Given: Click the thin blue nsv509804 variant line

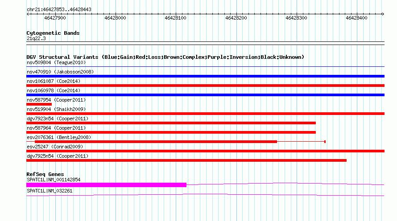Looking at the screenshot, I should click(x=205, y=67).
